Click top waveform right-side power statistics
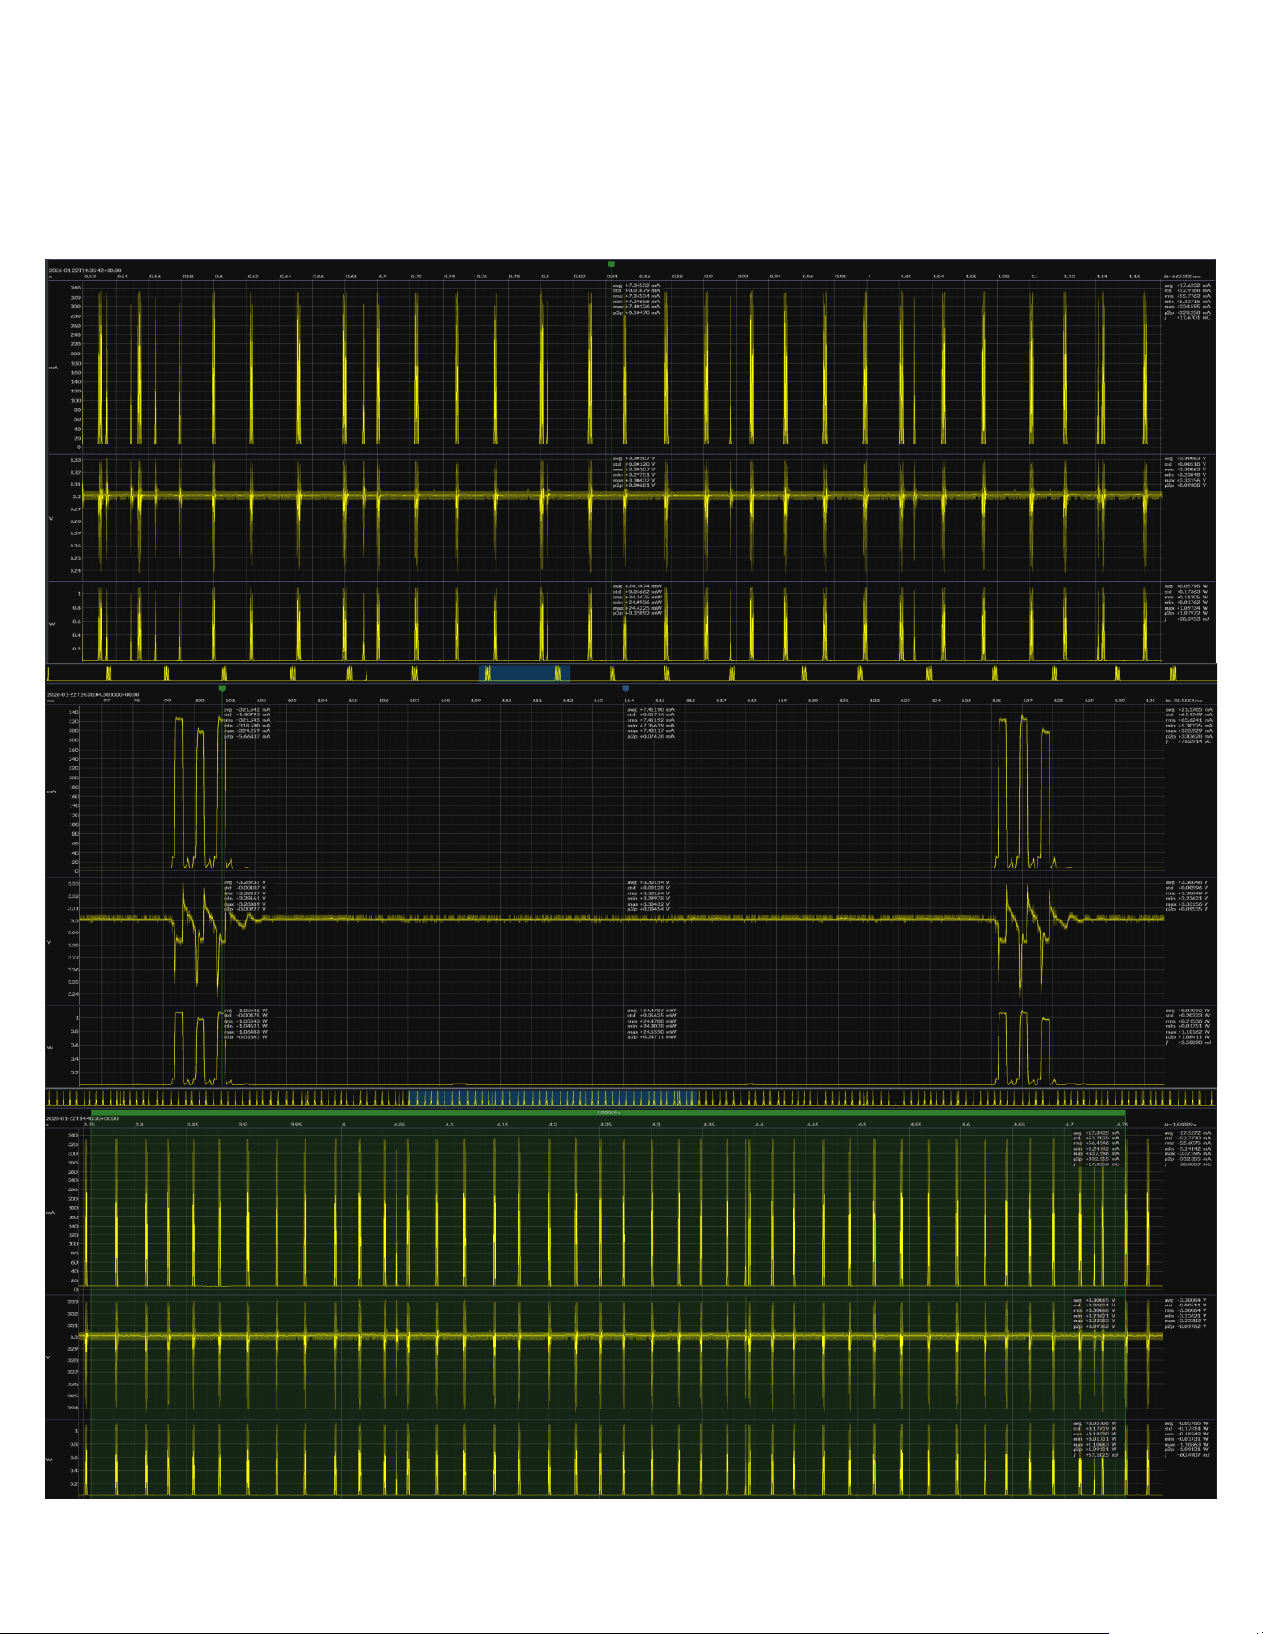Viewport: 1263px width, 1634px height. pos(1188,600)
